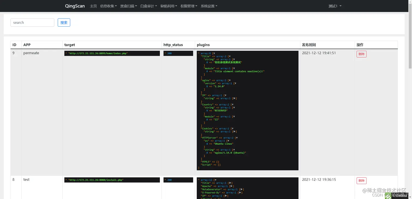Go to the 主页 home menu item
The height and width of the screenshot is (199, 412).
pyautogui.click(x=93, y=6)
